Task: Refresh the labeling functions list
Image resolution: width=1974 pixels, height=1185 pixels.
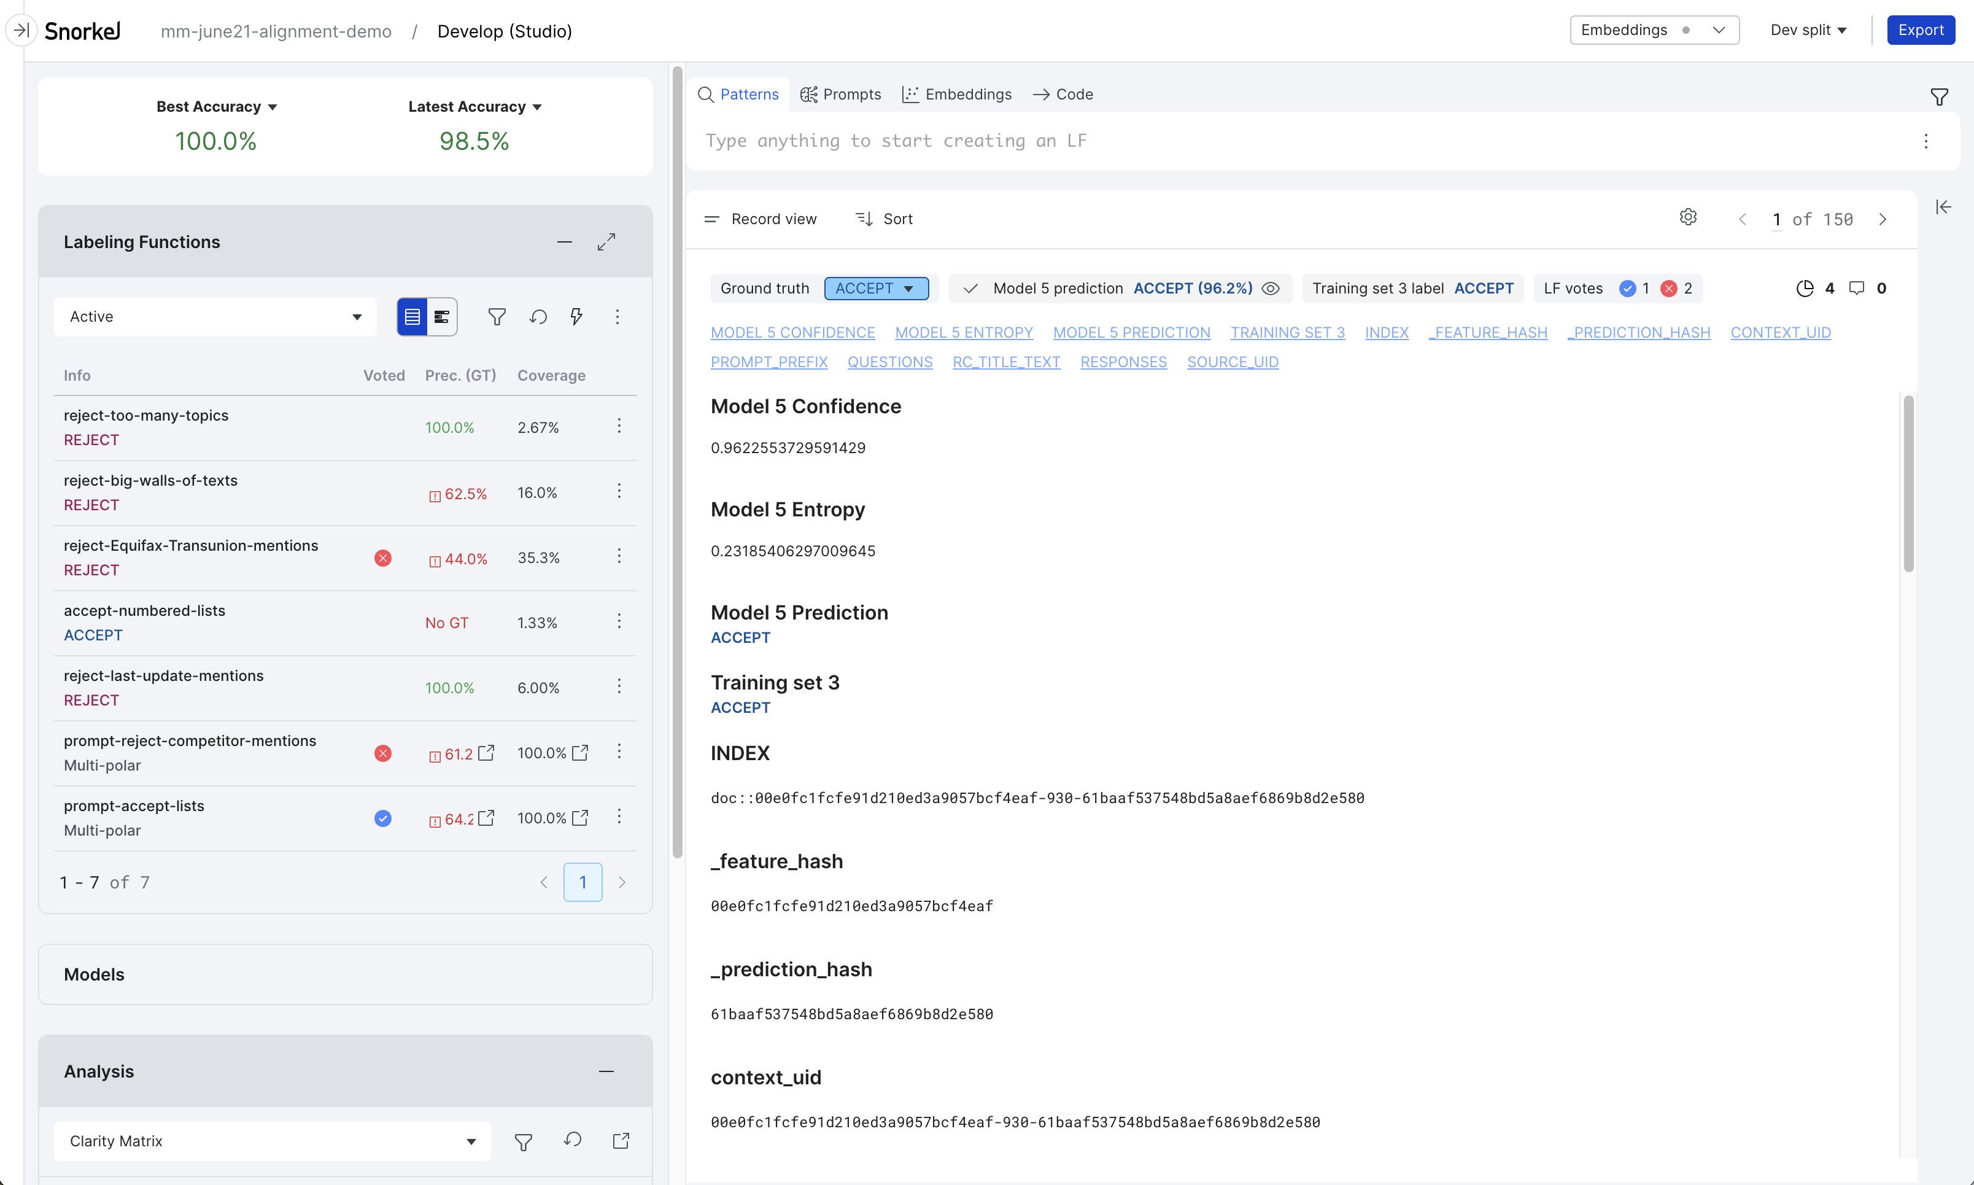Action: (538, 317)
